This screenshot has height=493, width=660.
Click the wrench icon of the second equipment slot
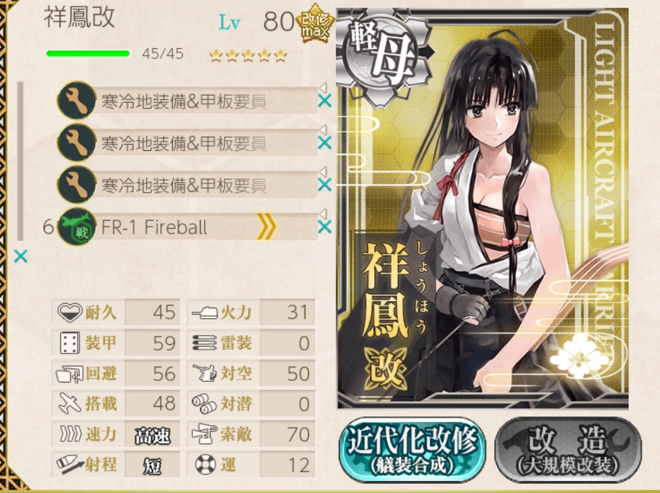(x=77, y=142)
